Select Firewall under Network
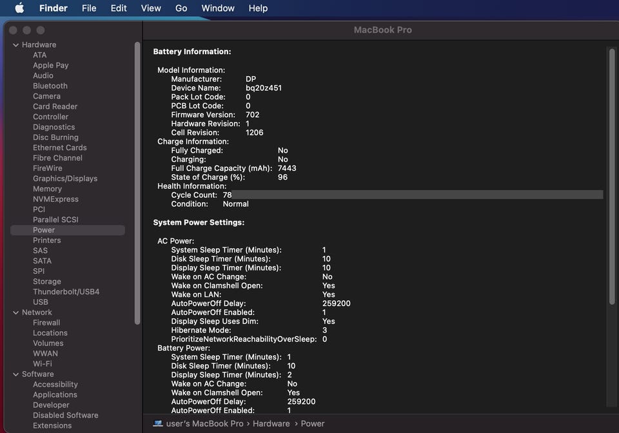The image size is (619, 433). point(46,323)
